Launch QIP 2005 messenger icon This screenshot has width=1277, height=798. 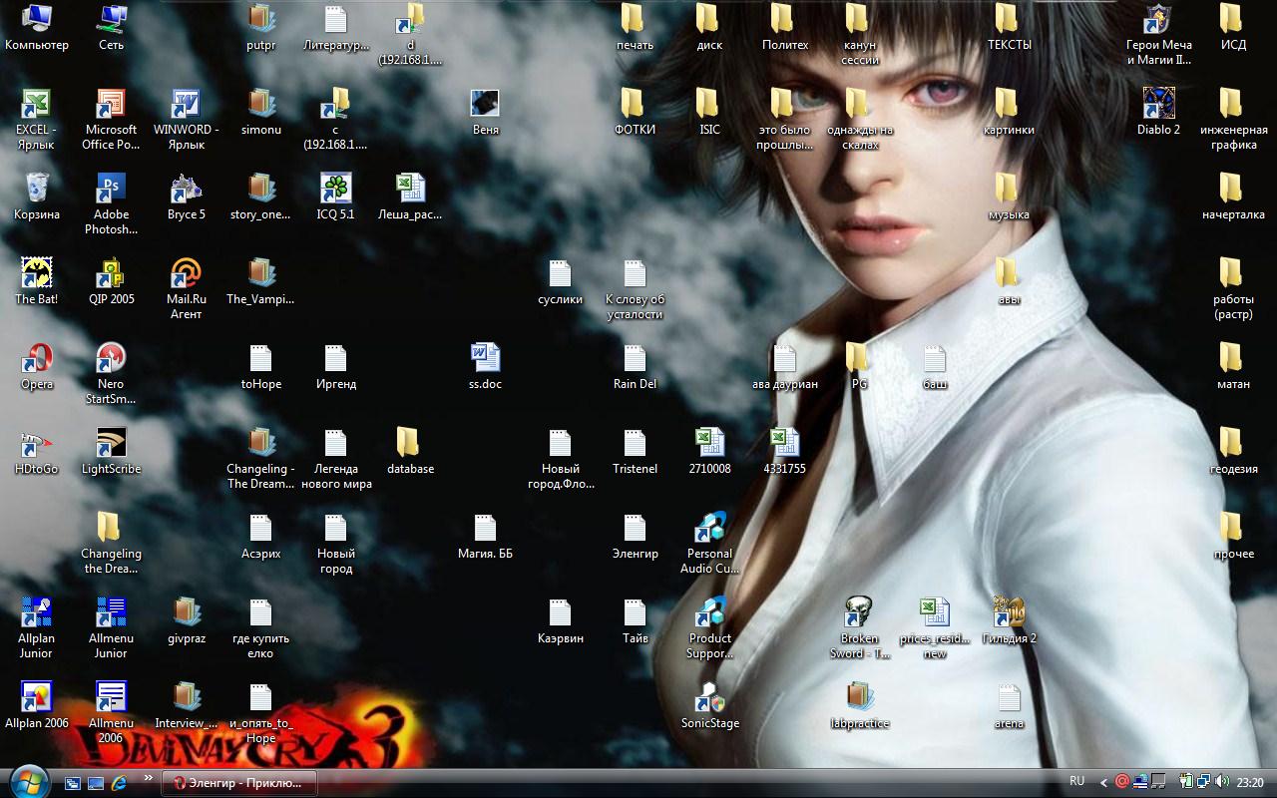[111, 281]
